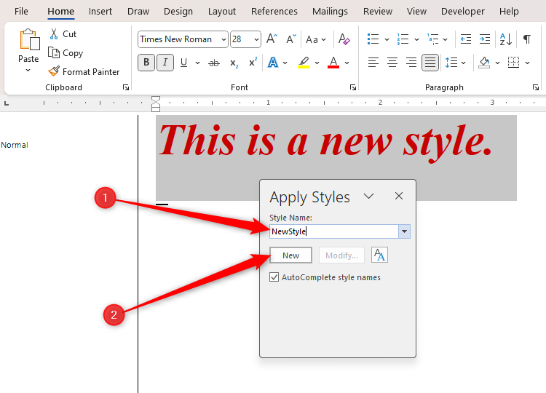Image resolution: width=546 pixels, height=393 pixels.
Task: Show paragraph marks with pilcrow icon
Action: click(x=527, y=39)
